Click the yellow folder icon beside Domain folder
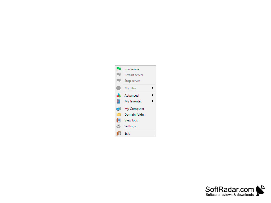 coord(118,115)
